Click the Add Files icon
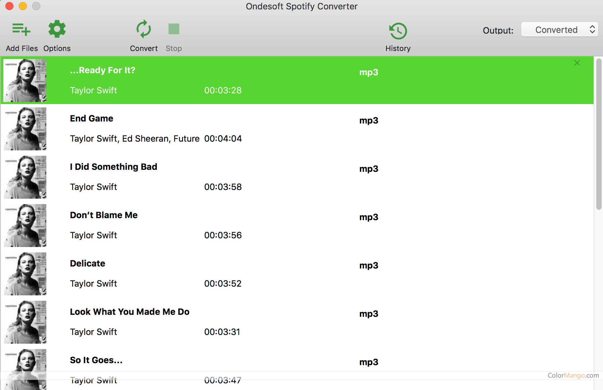 tap(21, 30)
